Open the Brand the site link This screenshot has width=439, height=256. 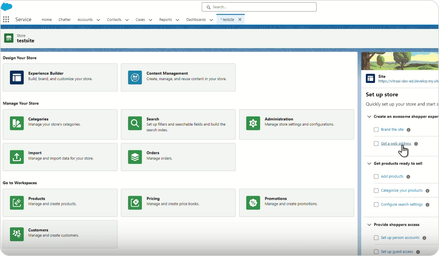click(x=392, y=130)
